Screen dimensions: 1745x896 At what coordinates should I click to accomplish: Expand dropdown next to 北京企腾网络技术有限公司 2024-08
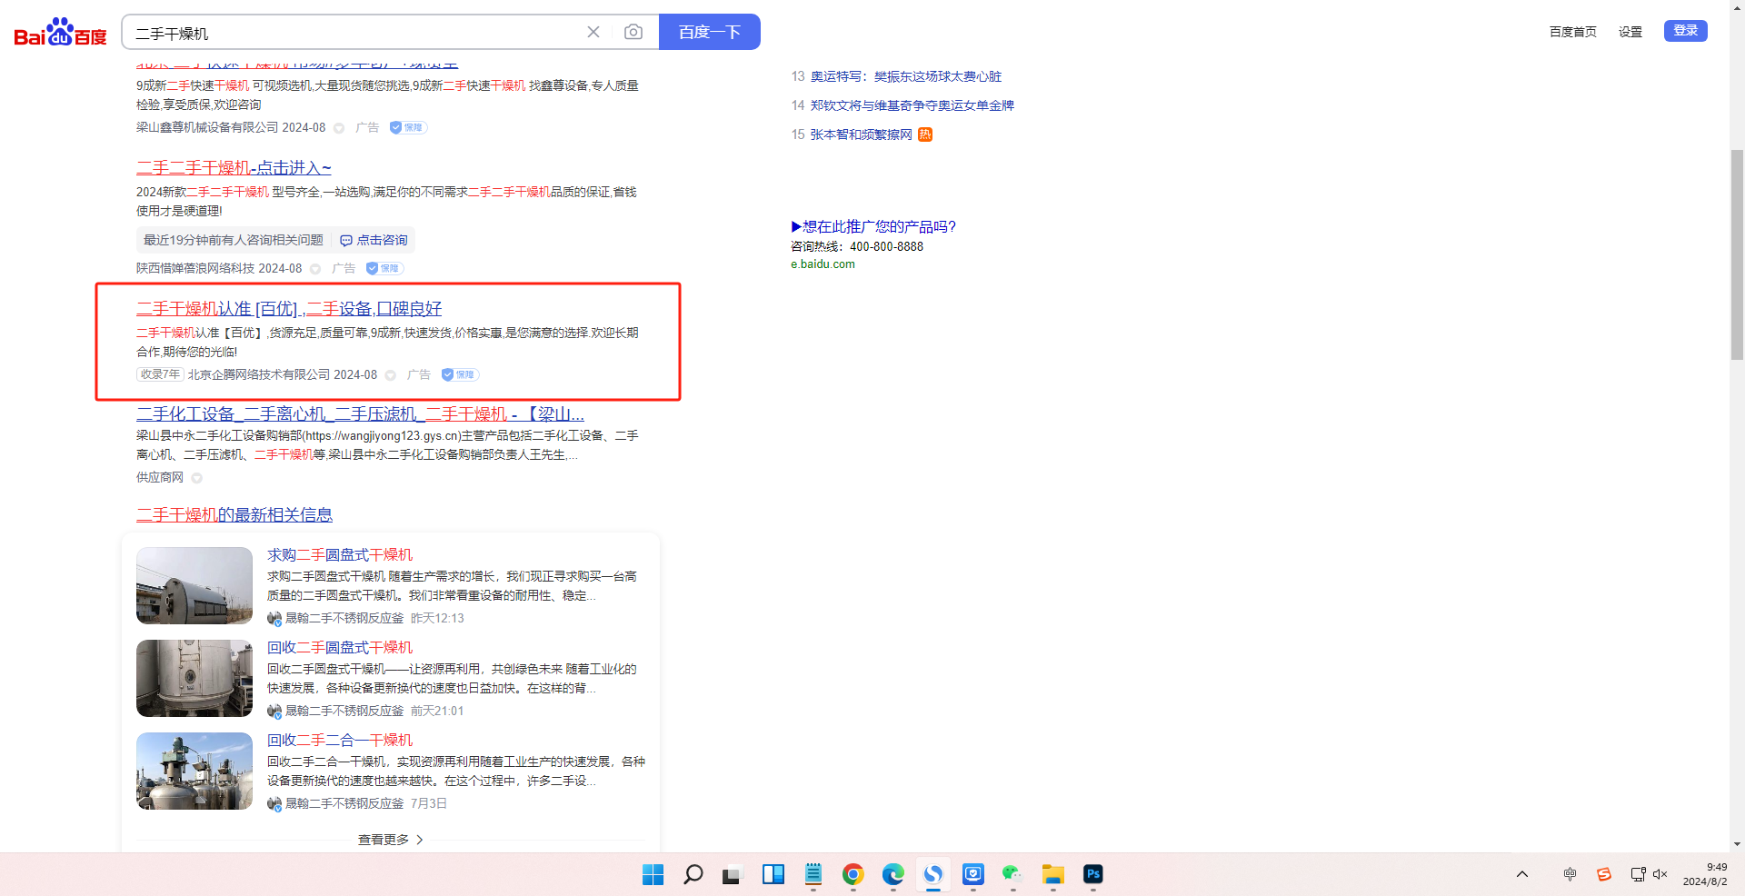(391, 375)
